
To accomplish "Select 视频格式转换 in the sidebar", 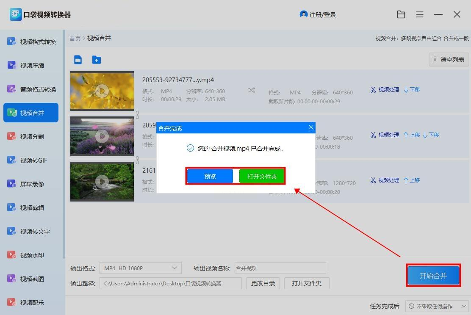I will point(31,42).
